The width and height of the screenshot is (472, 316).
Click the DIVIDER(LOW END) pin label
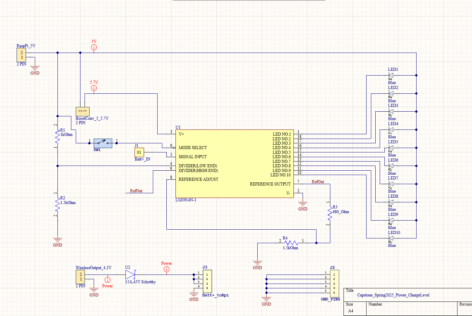[x=198, y=166]
